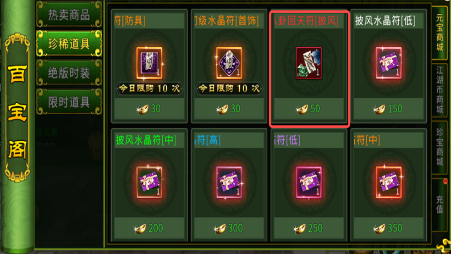The image size is (451, 254).
Task: Click the [高] talisman icon priced 300
Action: click(x=229, y=182)
